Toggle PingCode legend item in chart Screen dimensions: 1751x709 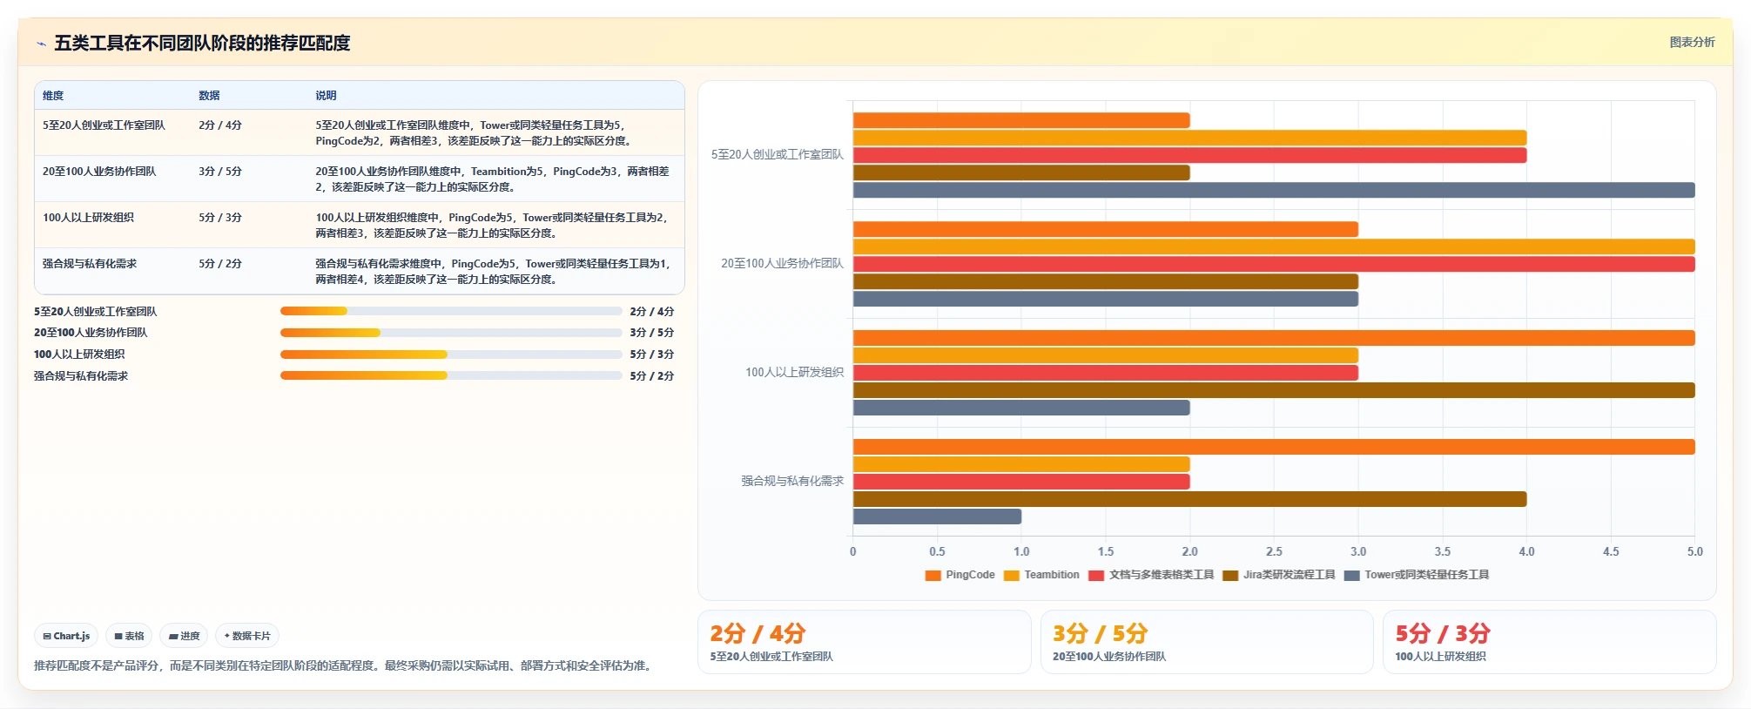[x=960, y=575]
